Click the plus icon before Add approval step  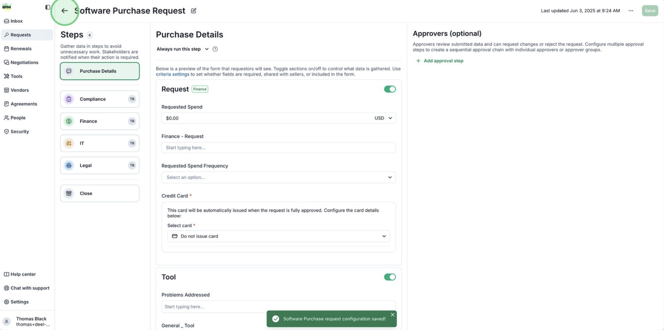418,61
